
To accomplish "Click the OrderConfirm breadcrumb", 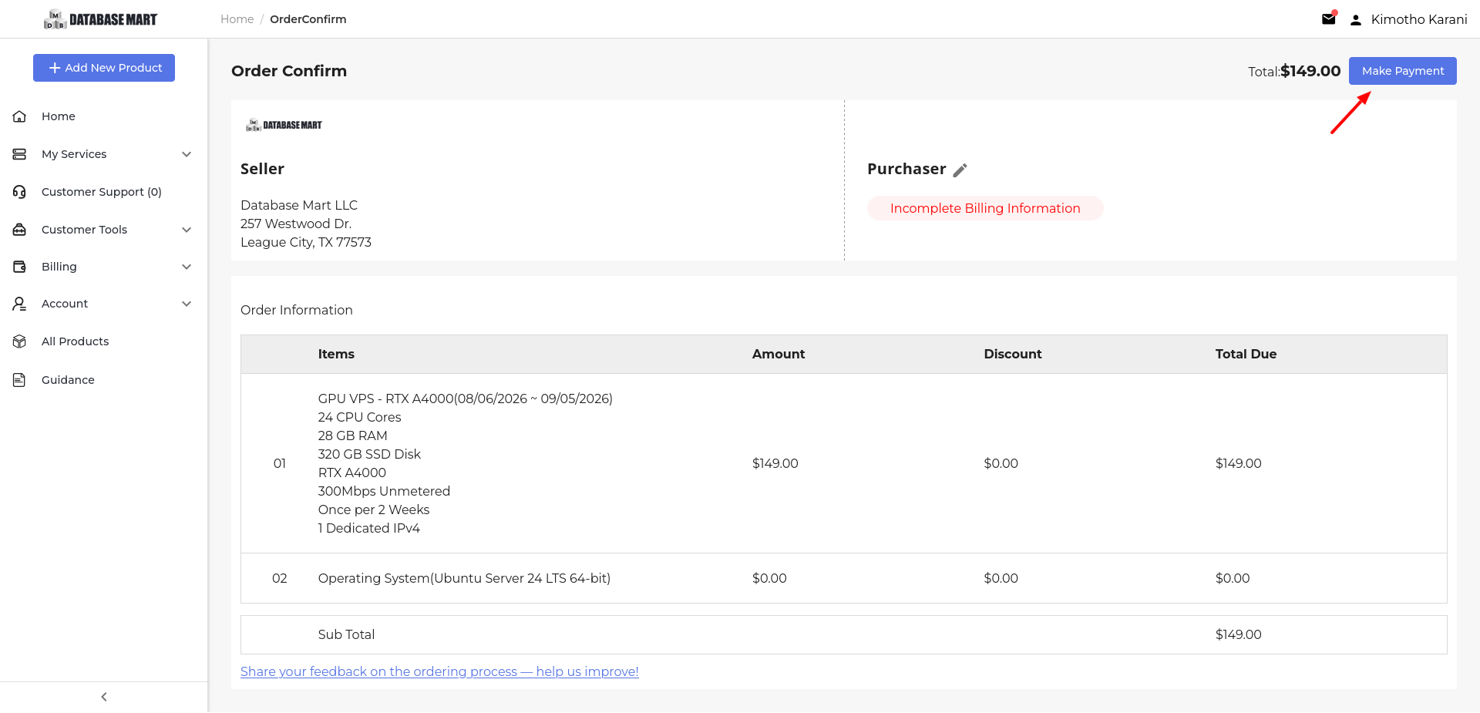I will pyautogui.click(x=308, y=19).
